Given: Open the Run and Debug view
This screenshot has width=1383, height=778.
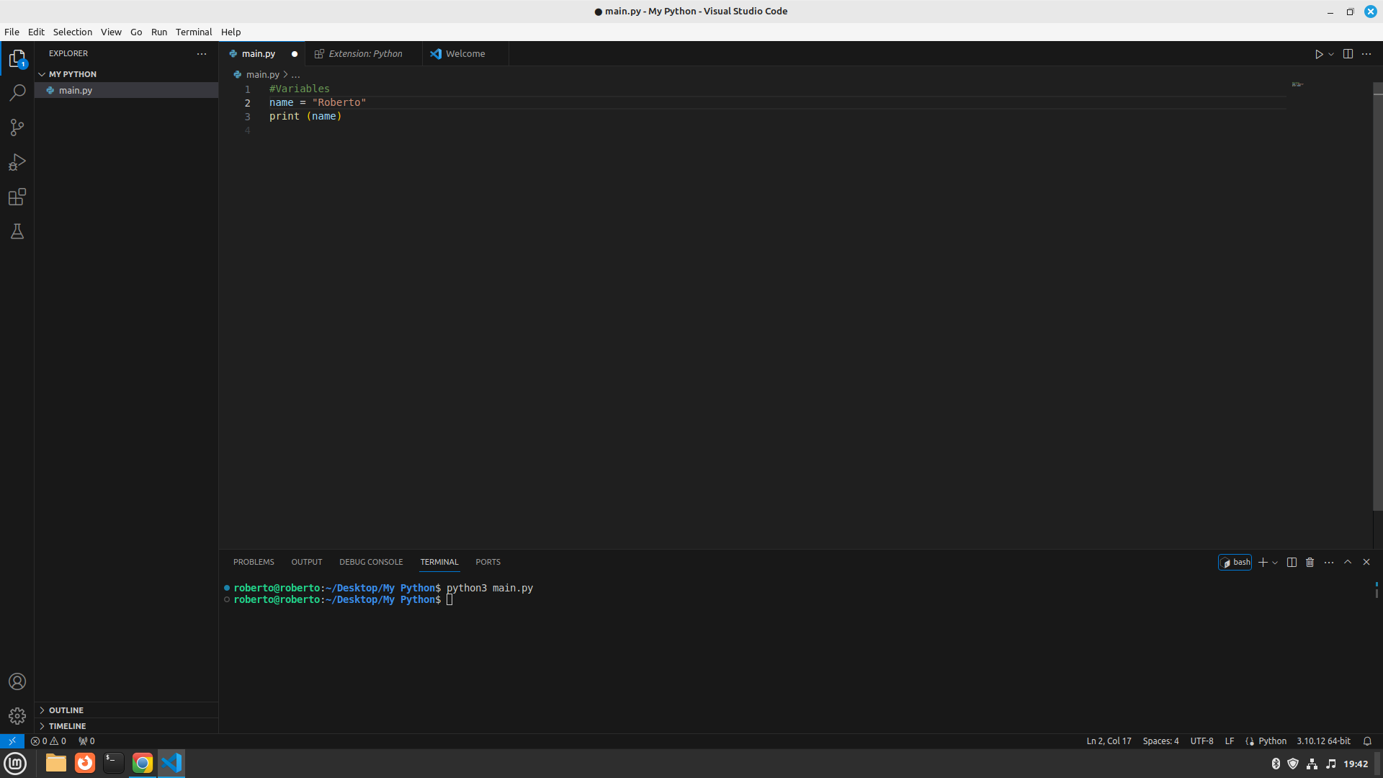Looking at the screenshot, I should coord(17,162).
